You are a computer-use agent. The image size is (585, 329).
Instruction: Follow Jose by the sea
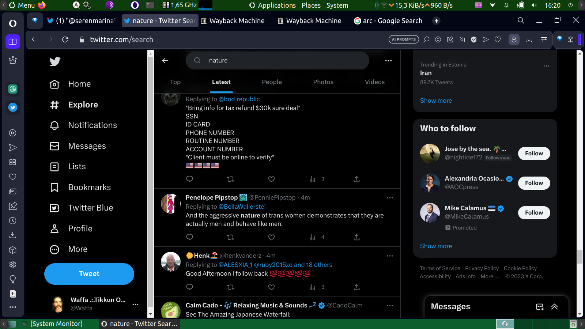[534, 154]
